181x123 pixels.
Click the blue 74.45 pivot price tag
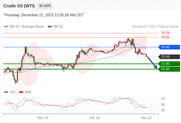pos(169,47)
